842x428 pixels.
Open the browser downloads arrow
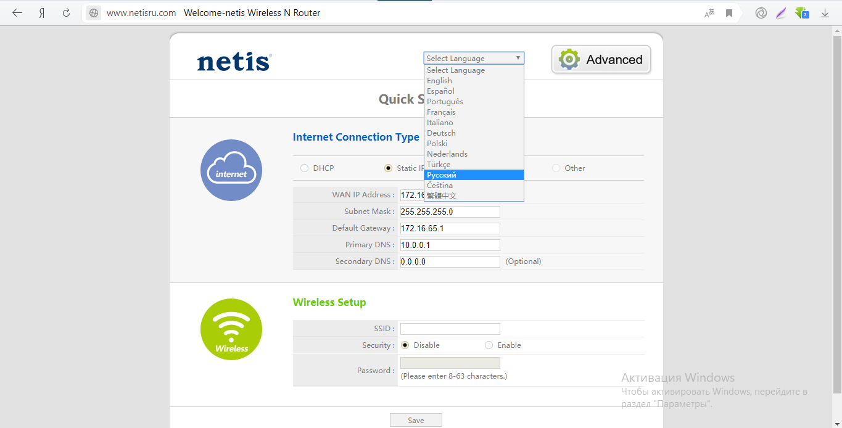825,13
